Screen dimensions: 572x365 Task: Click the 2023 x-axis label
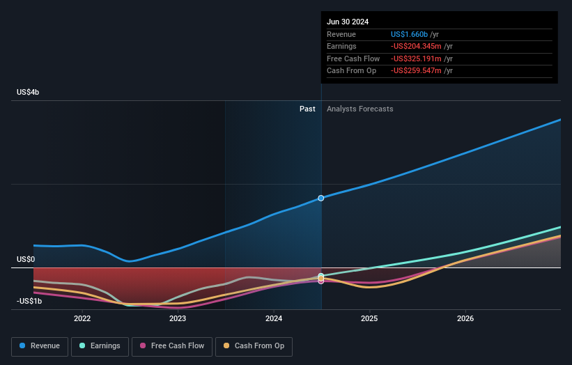[178, 318]
